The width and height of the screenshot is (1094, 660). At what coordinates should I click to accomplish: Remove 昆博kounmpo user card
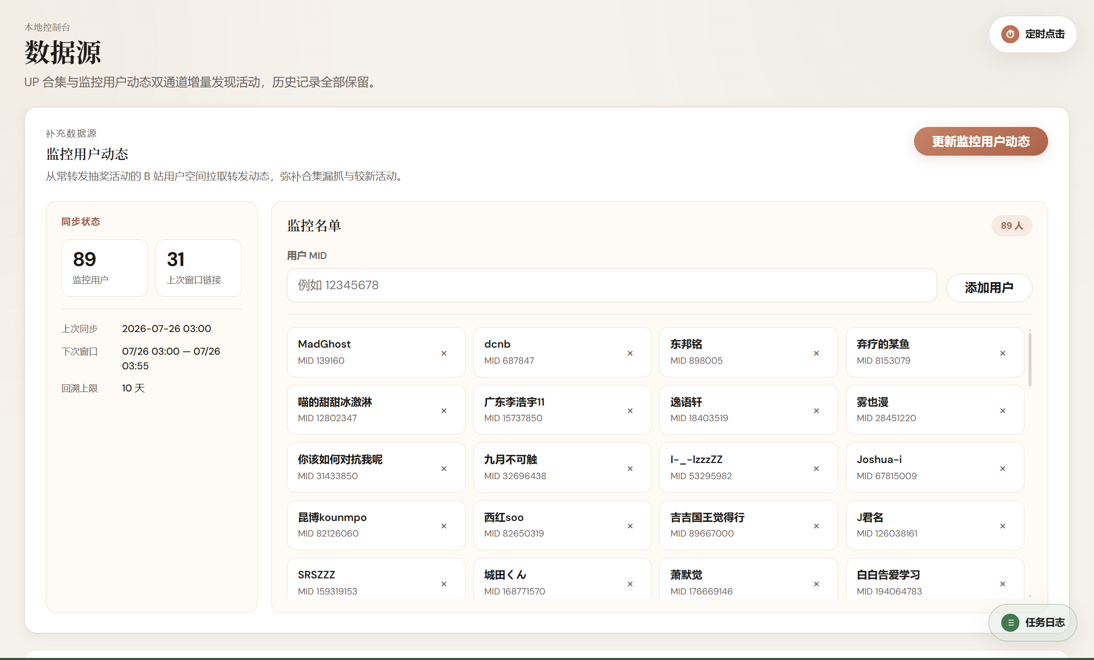pyautogui.click(x=444, y=526)
